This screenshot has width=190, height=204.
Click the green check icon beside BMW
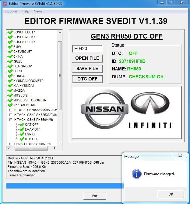click(x=10, y=46)
